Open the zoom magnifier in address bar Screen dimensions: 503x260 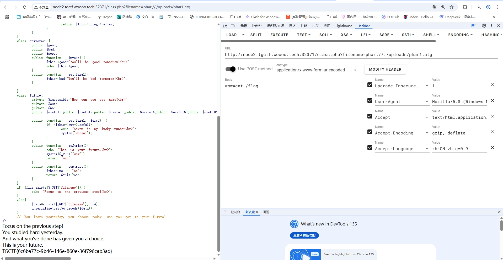click(x=443, y=7)
